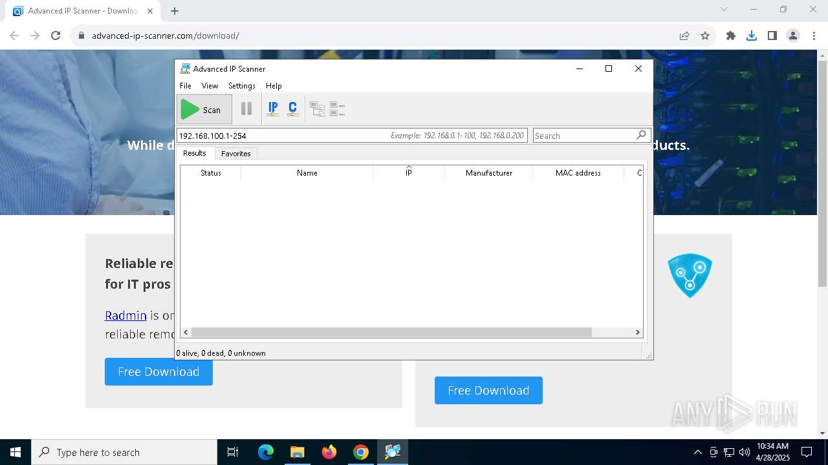Sort by the Status column header
The image size is (828, 465).
pos(211,173)
